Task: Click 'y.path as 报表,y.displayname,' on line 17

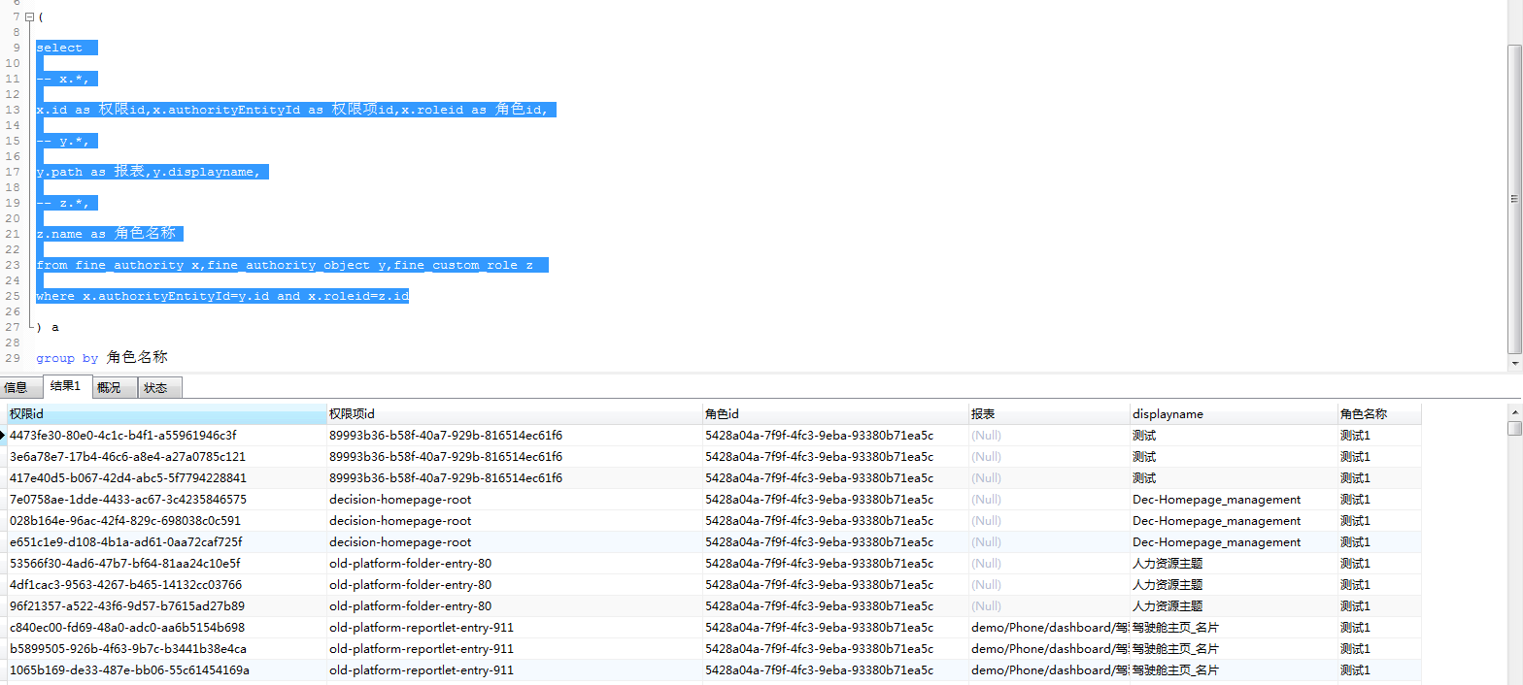Action: pyautogui.click(x=149, y=172)
